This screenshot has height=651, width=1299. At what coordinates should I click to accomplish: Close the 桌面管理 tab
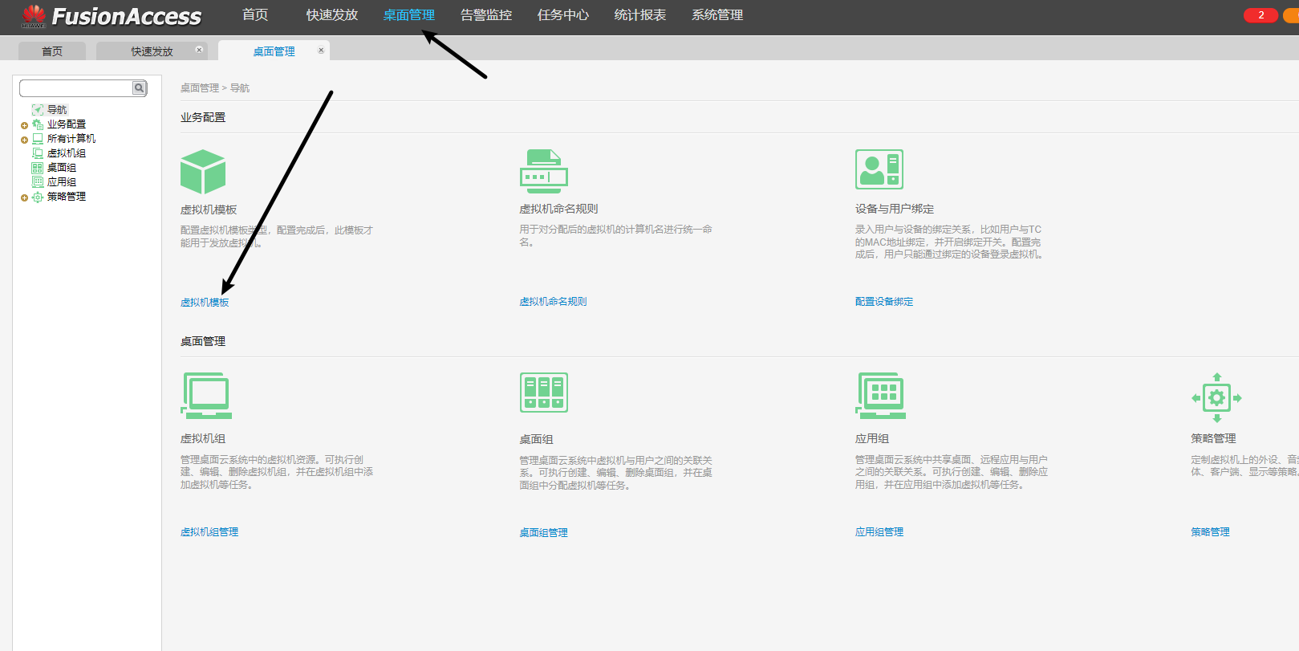click(321, 51)
